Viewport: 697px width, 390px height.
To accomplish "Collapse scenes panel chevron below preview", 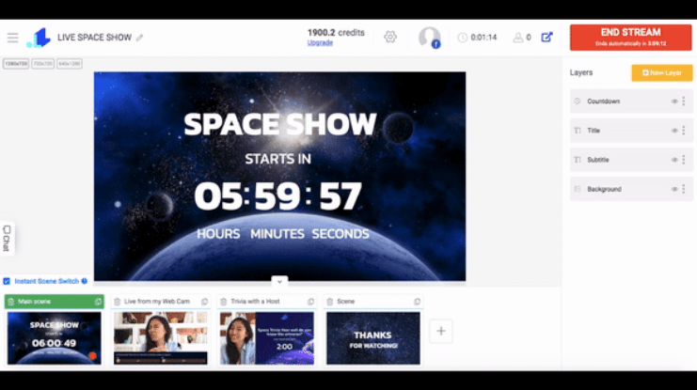I will 279,281.
